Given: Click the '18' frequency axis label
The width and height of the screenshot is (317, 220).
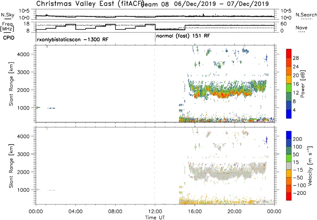Looking at the screenshot, I should point(27,24).
